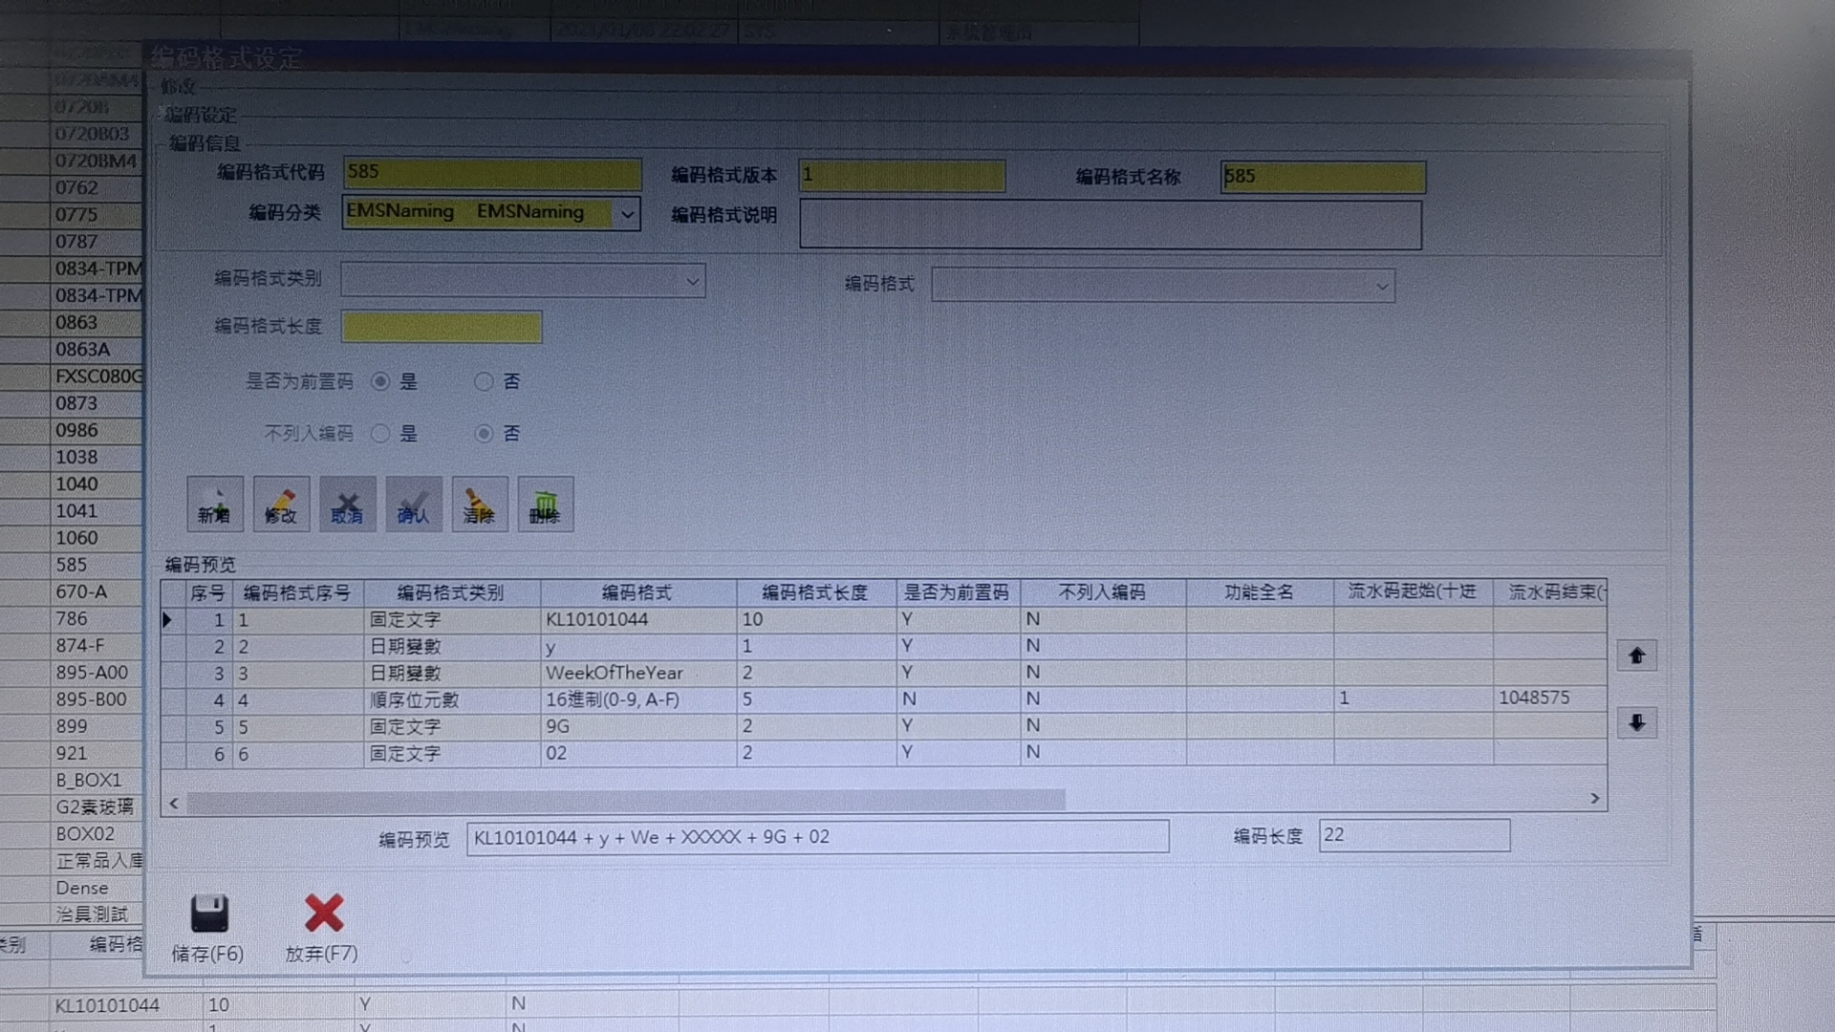Select the 02 format cell in row 6
Screen dimensions: 1835x1032
coord(637,753)
